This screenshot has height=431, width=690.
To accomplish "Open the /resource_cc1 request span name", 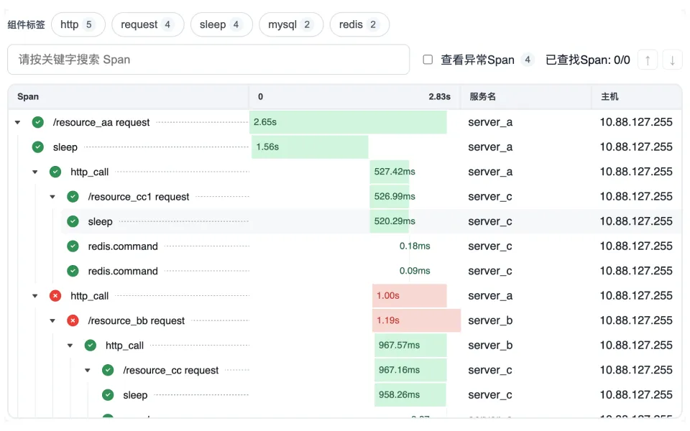I will pyautogui.click(x=139, y=197).
